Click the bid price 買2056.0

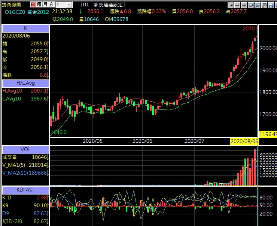pos(183,12)
